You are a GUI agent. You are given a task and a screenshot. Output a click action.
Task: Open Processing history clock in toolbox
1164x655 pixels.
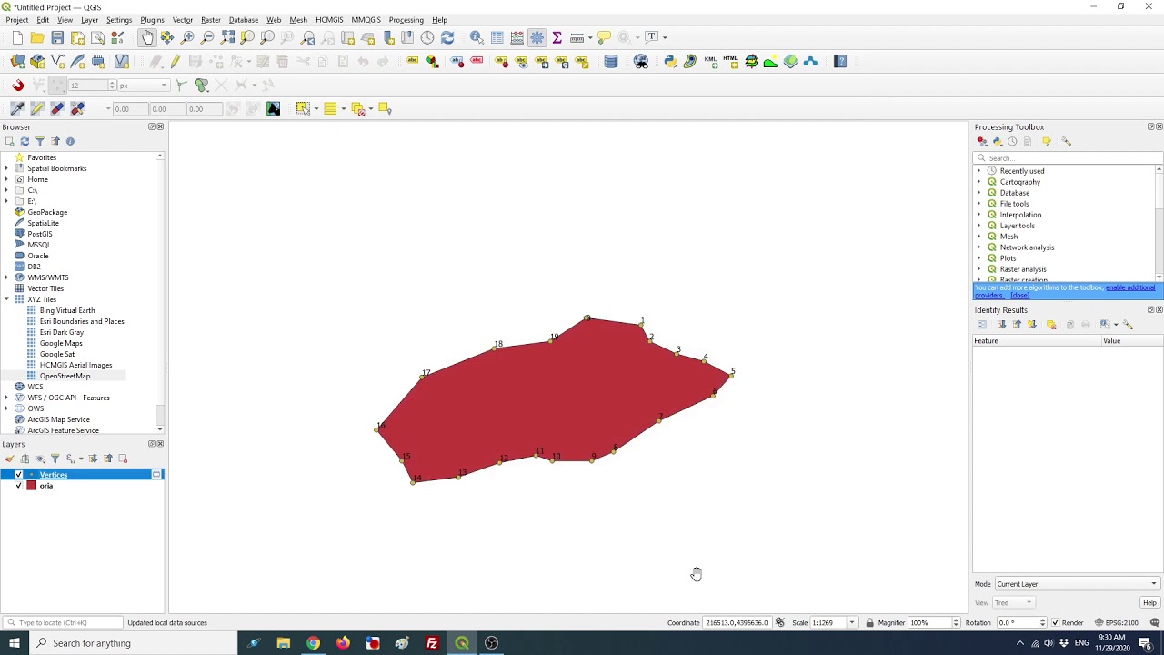point(1013,142)
